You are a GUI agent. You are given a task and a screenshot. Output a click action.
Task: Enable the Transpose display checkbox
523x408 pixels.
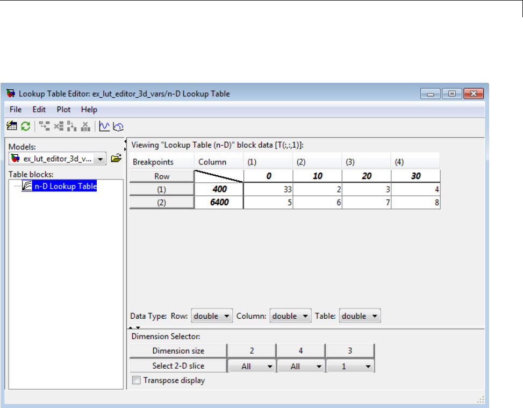(x=136, y=380)
